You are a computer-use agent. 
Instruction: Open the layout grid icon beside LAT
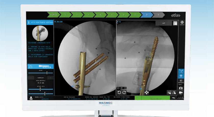[x=175, y=23]
